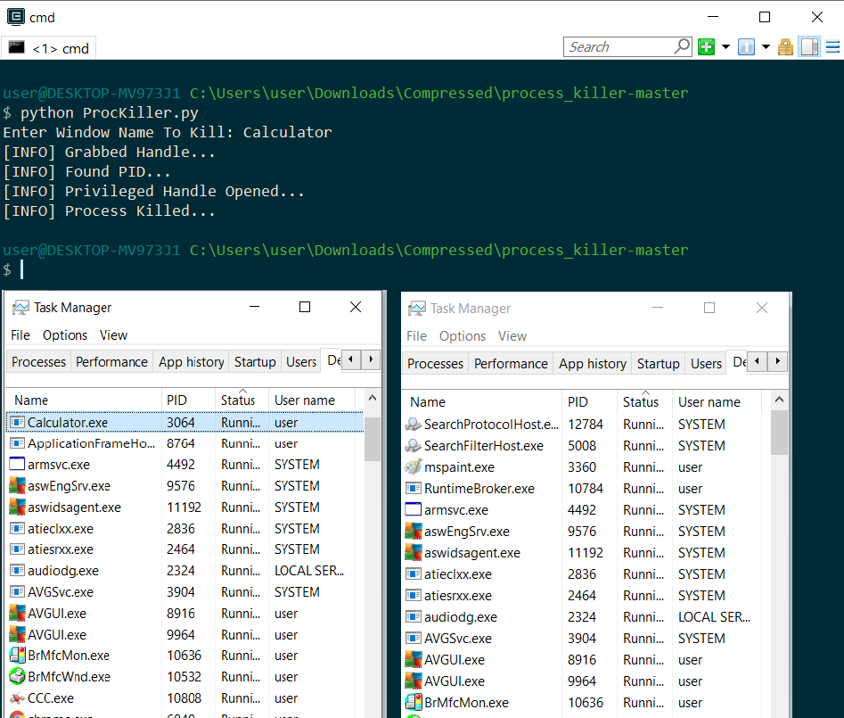
Task: Switch to Performance tab in left Task Manager
Action: (x=111, y=362)
